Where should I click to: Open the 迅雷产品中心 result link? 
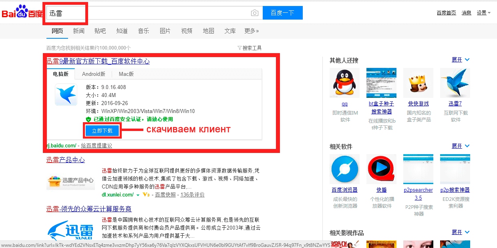(x=66, y=160)
